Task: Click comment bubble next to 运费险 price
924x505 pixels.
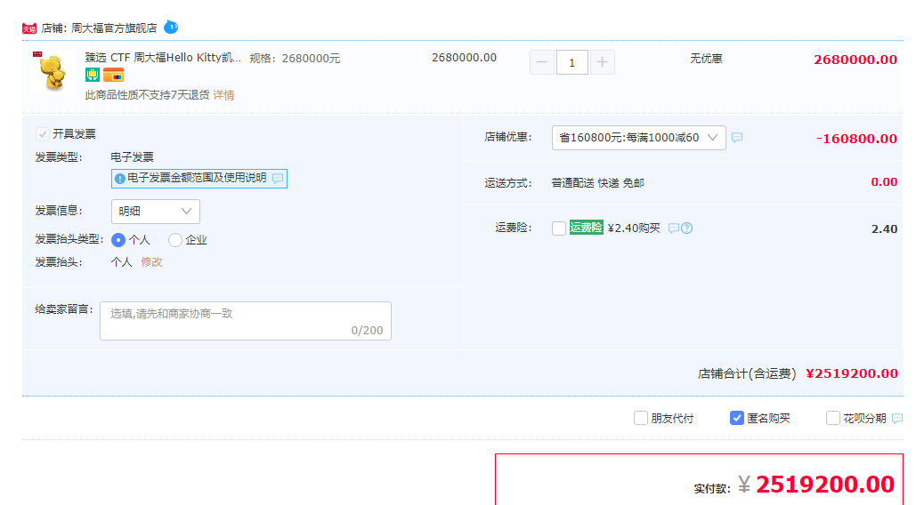Action: coord(674,228)
